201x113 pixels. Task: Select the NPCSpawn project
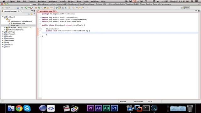pyautogui.click(x=10, y=40)
